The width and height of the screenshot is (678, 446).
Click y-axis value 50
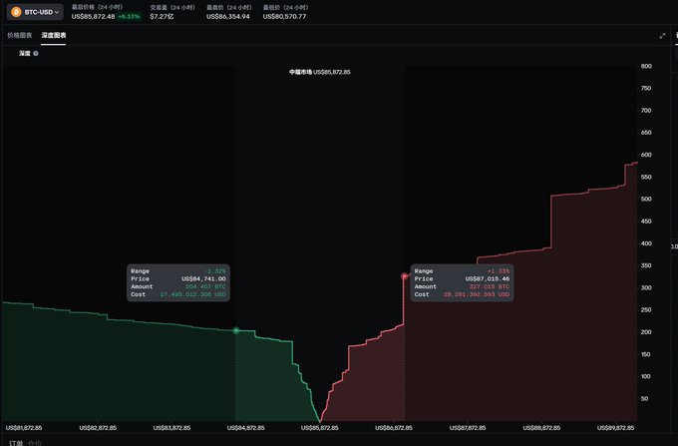[x=644, y=399]
